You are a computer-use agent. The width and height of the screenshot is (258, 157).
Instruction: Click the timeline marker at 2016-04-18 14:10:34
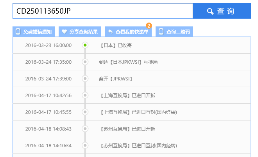click(x=85, y=145)
